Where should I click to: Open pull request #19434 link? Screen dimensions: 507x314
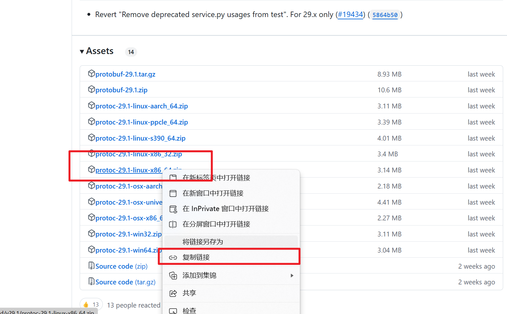tap(350, 15)
